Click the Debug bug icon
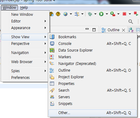The width and height of the screenshot is (140, 118). tap(90, 14)
